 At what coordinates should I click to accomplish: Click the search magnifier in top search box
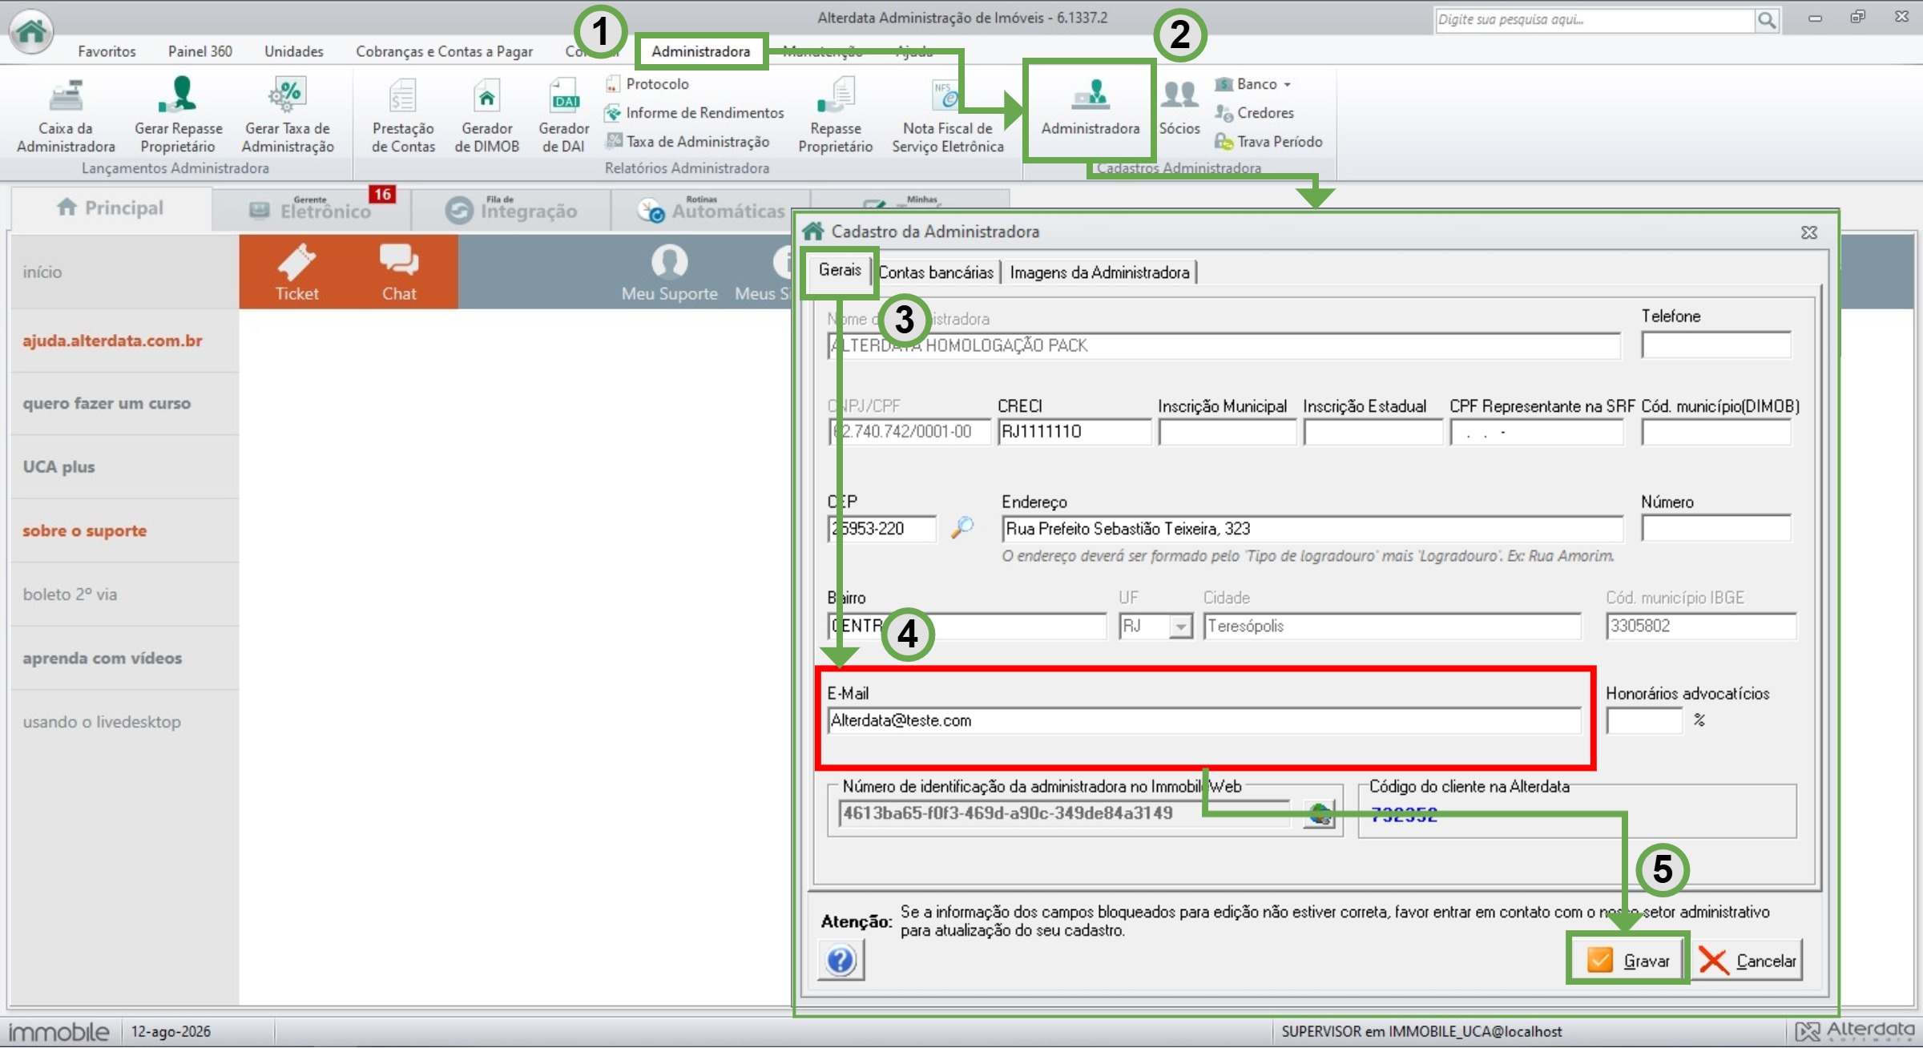pos(1766,20)
